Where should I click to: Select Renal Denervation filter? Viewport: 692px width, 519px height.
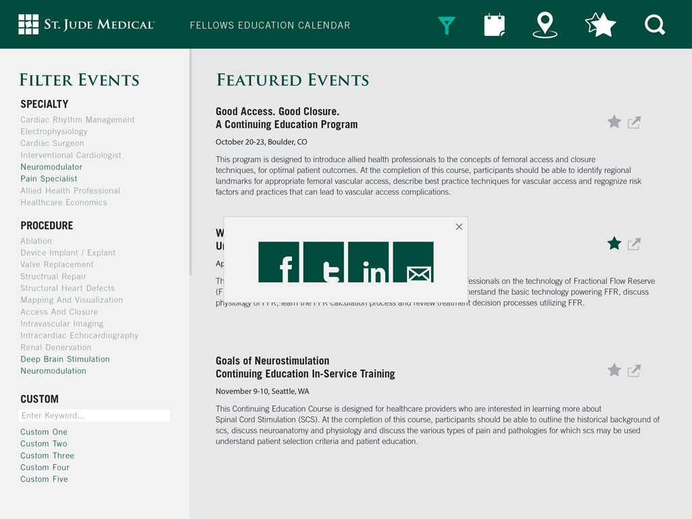pyautogui.click(x=55, y=347)
